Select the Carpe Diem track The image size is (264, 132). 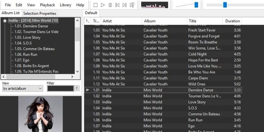click(x=163, y=78)
